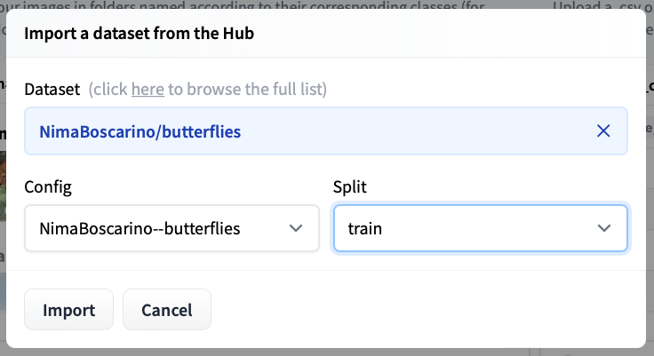Focus the Dataset field containing NimaBoscarino/butterflies
This screenshot has height=356, width=654.
[x=302, y=131]
